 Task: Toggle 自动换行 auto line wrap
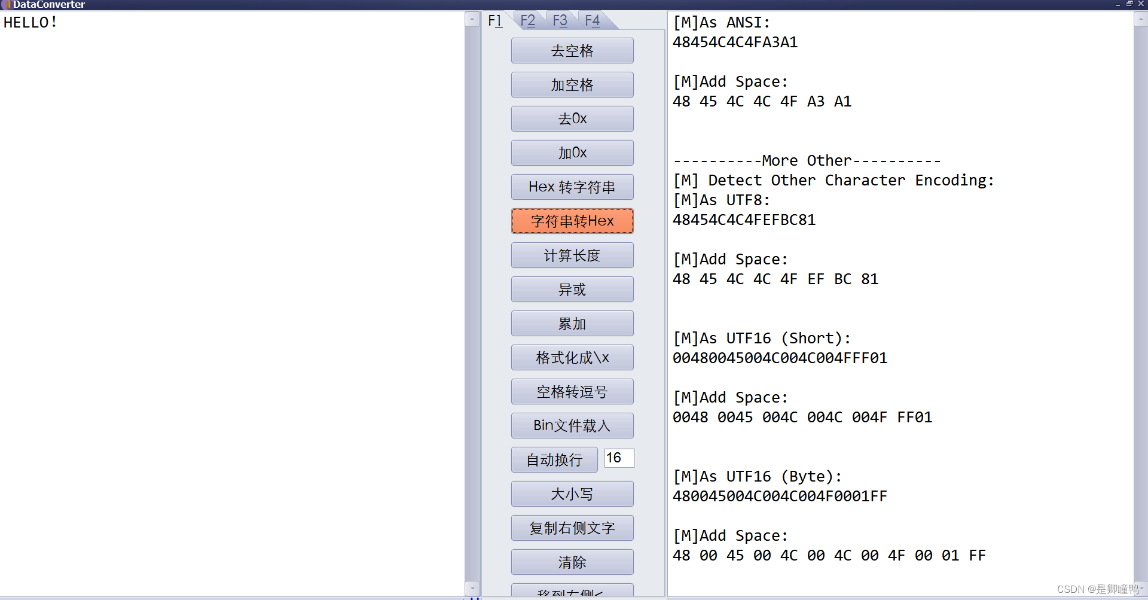[554, 459]
